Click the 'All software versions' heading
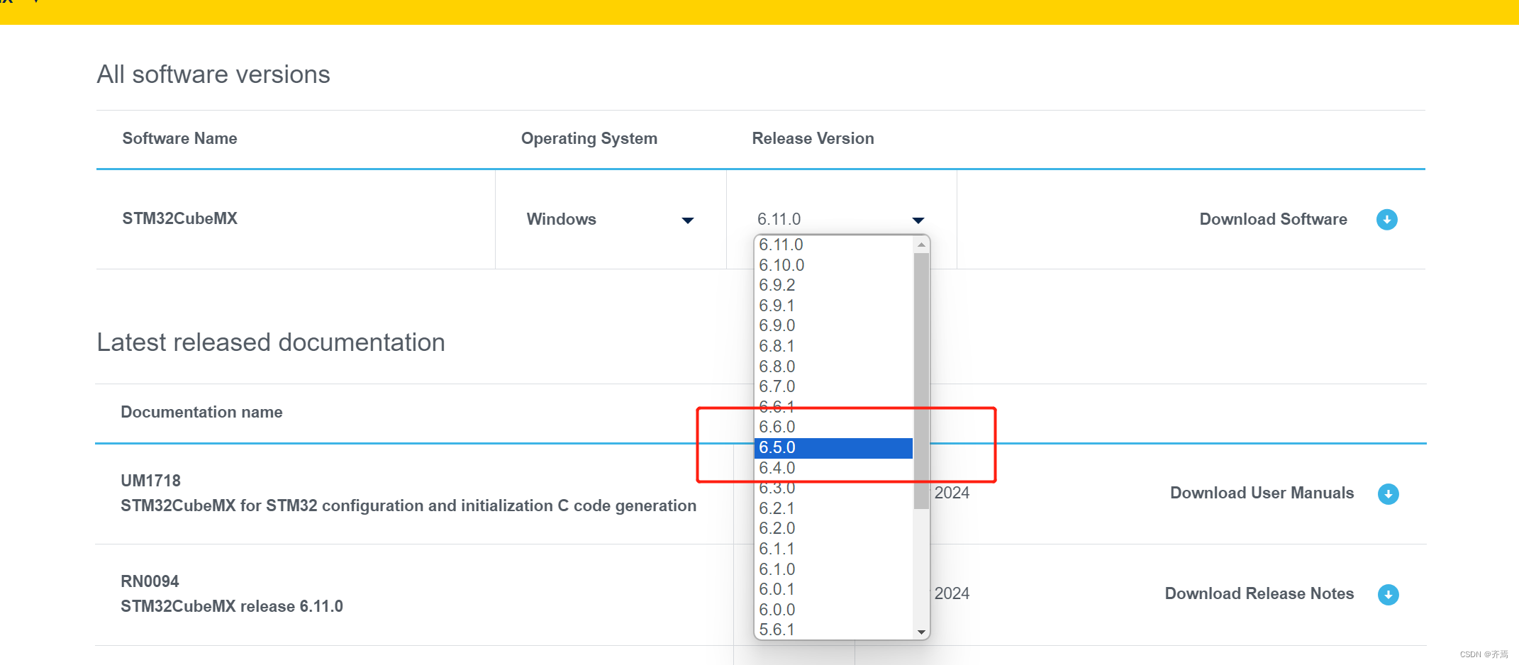 (213, 74)
